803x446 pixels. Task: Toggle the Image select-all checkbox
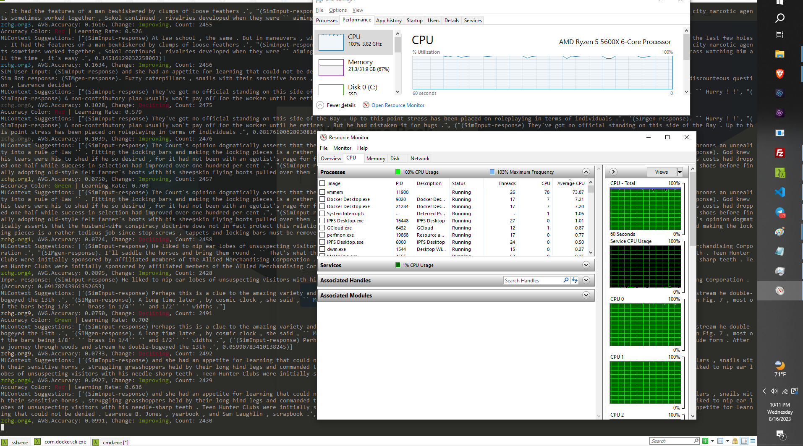pos(322,183)
